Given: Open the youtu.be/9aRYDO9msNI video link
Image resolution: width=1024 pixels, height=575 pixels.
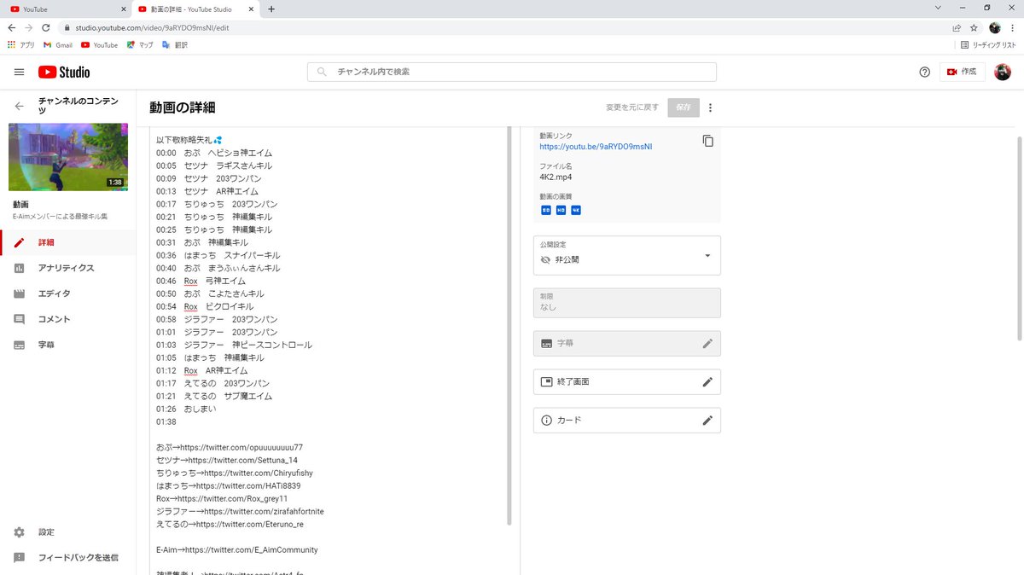Looking at the screenshot, I should (596, 147).
